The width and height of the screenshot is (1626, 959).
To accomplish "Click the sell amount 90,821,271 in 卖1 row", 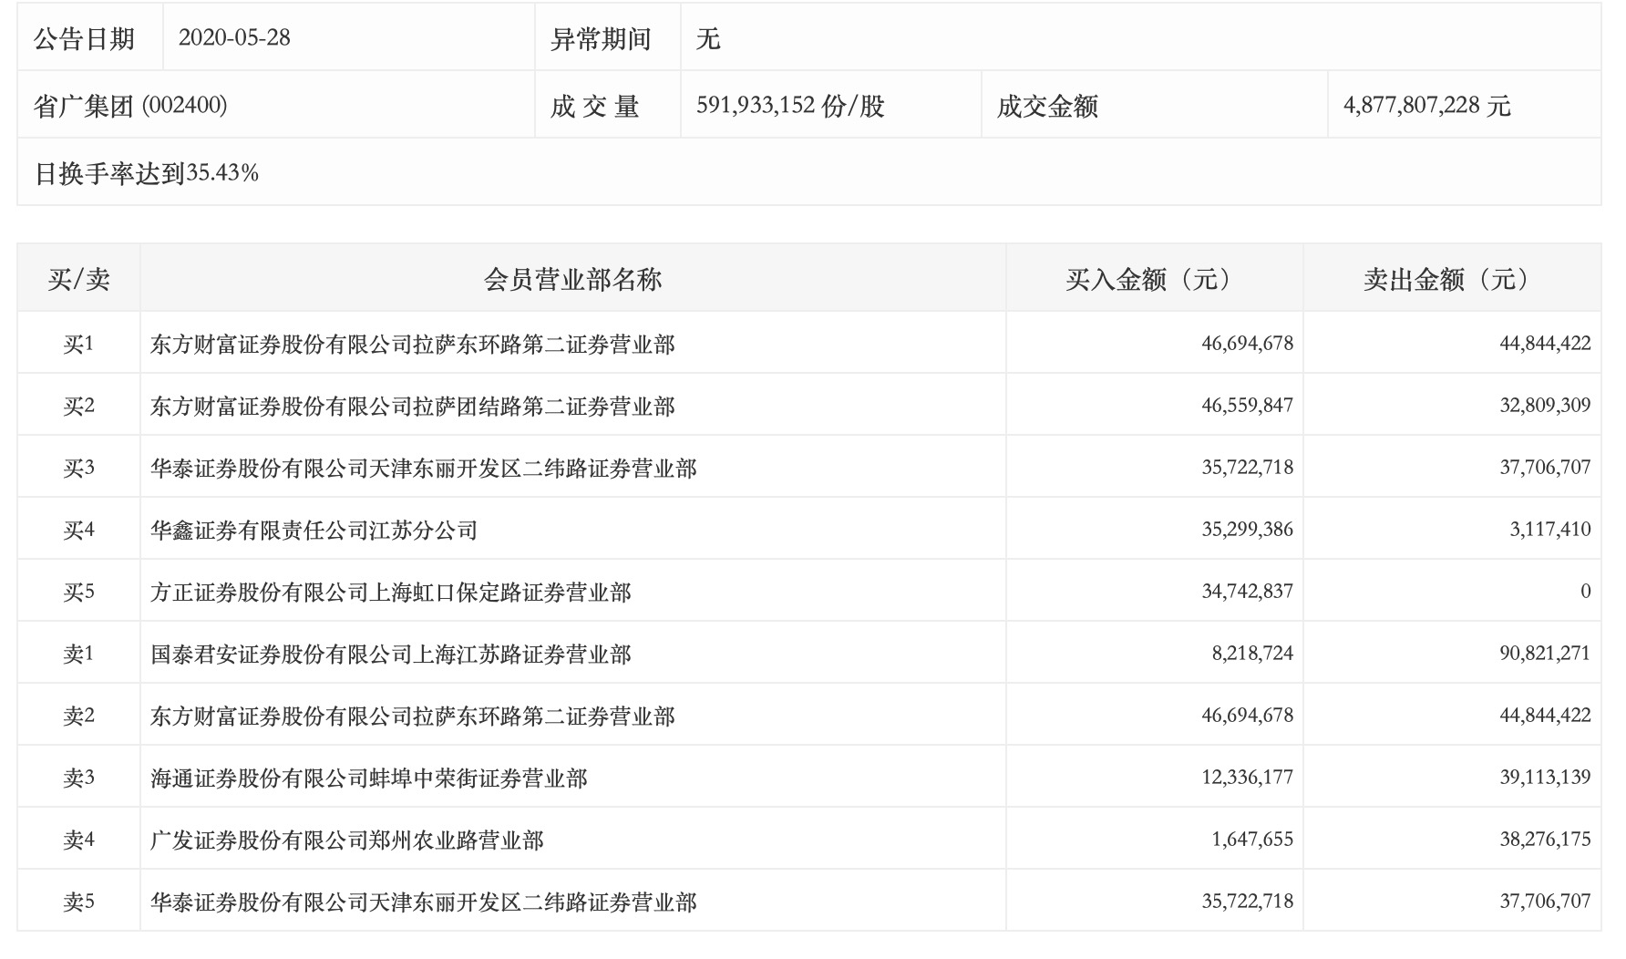I will coord(1544,654).
